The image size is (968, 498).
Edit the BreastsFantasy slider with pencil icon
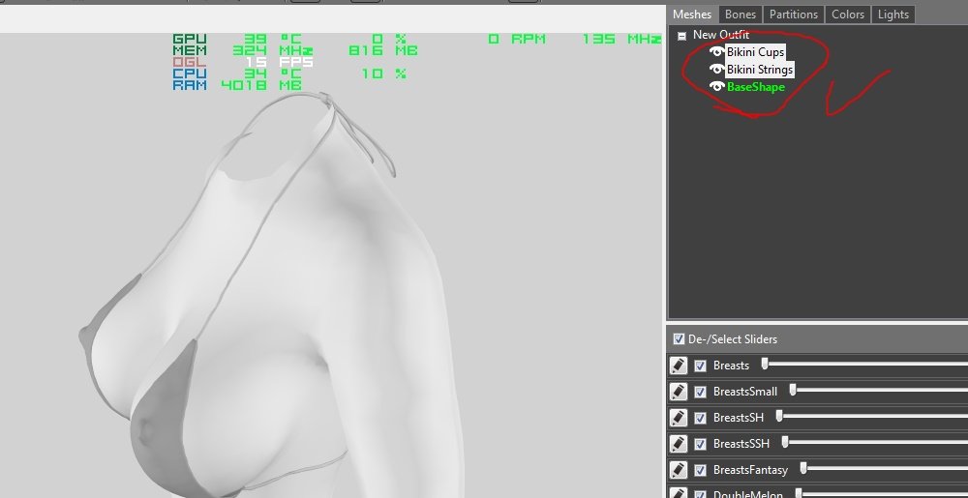click(678, 470)
